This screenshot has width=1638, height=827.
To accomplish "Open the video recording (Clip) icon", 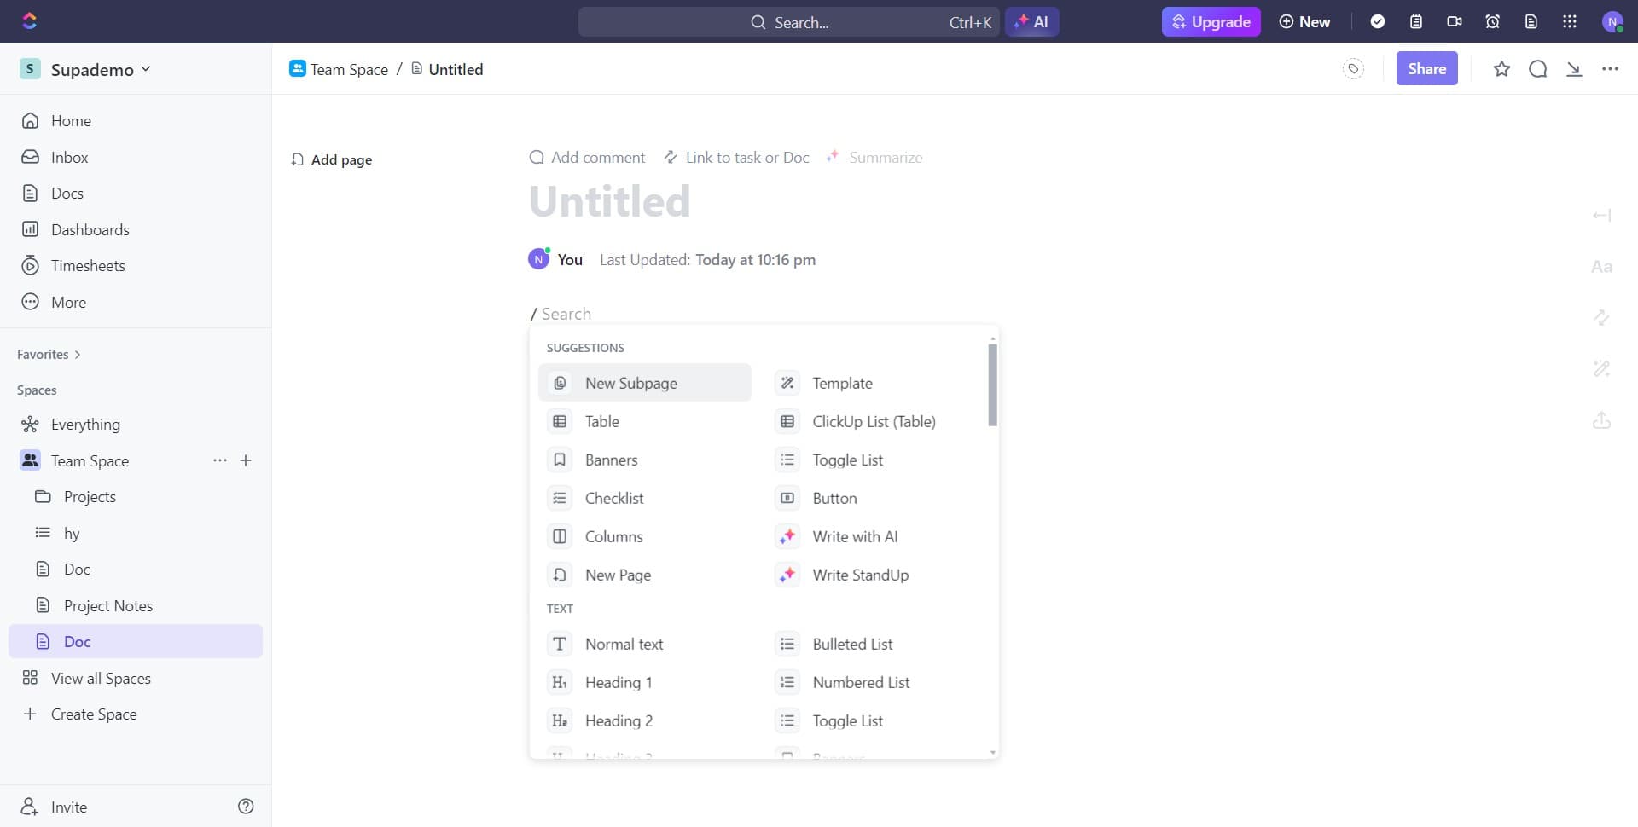I will click(1454, 21).
